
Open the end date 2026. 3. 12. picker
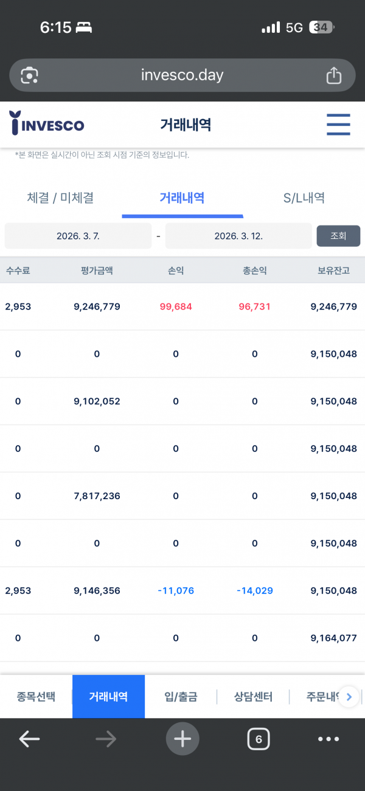click(x=238, y=236)
